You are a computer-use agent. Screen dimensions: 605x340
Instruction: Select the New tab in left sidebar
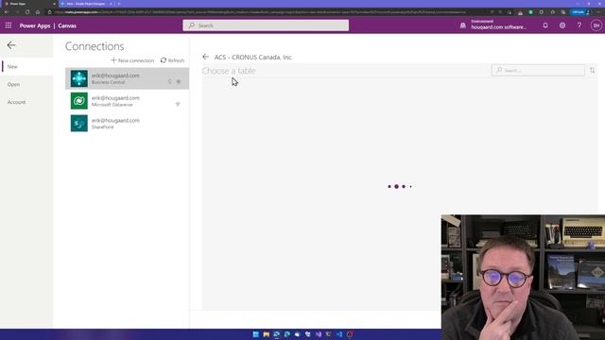(26, 67)
